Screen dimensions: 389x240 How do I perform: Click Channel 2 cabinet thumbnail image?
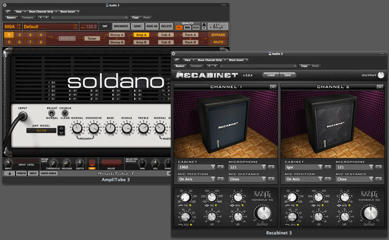click(x=332, y=124)
